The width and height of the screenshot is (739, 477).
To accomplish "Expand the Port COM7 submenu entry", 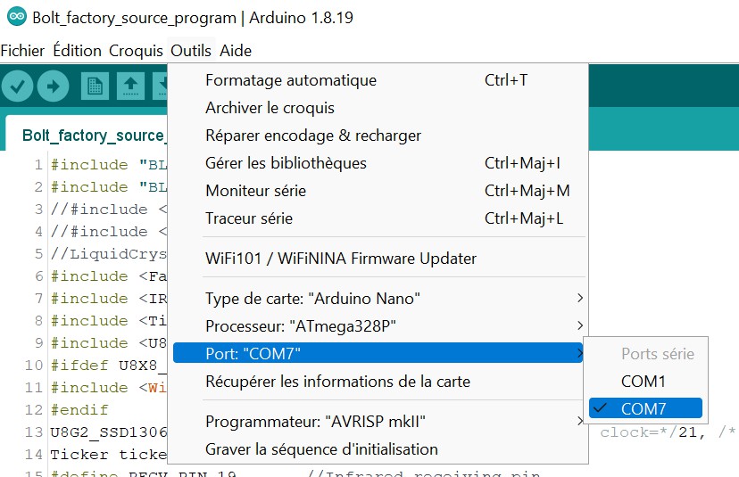I will click(x=378, y=353).
